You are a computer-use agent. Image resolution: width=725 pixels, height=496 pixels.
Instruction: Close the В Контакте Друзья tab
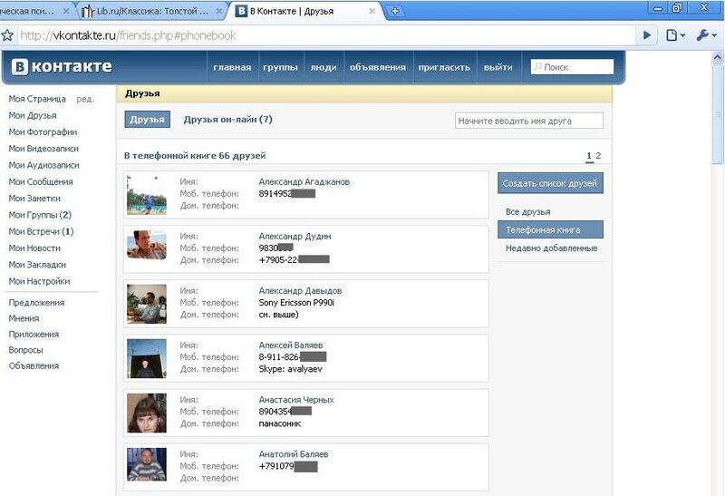[x=372, y=11]
